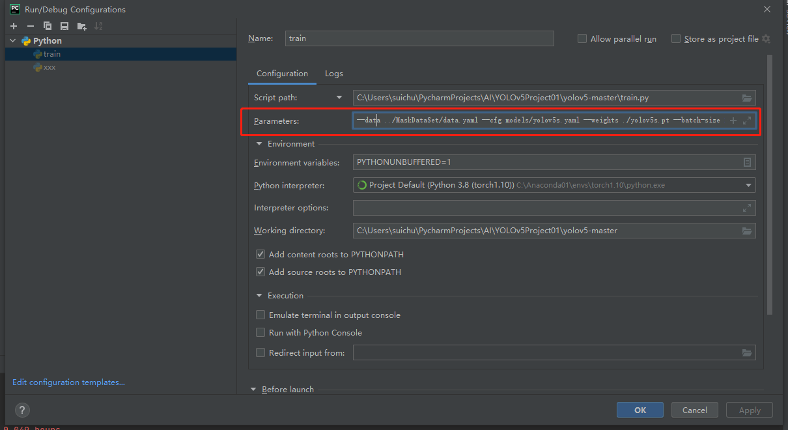Click the OK button

point(640,410)
